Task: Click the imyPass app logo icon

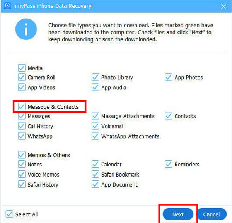Action: click(x=7, y=6)
